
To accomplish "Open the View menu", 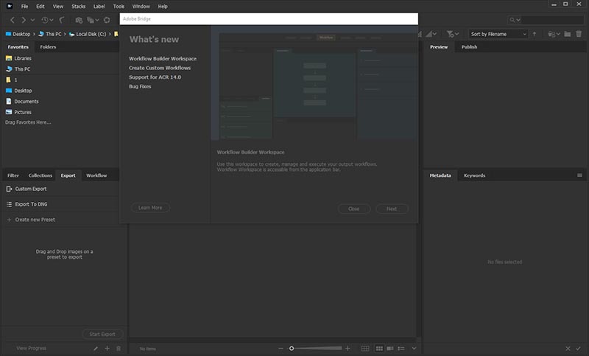I will (58, 7).
